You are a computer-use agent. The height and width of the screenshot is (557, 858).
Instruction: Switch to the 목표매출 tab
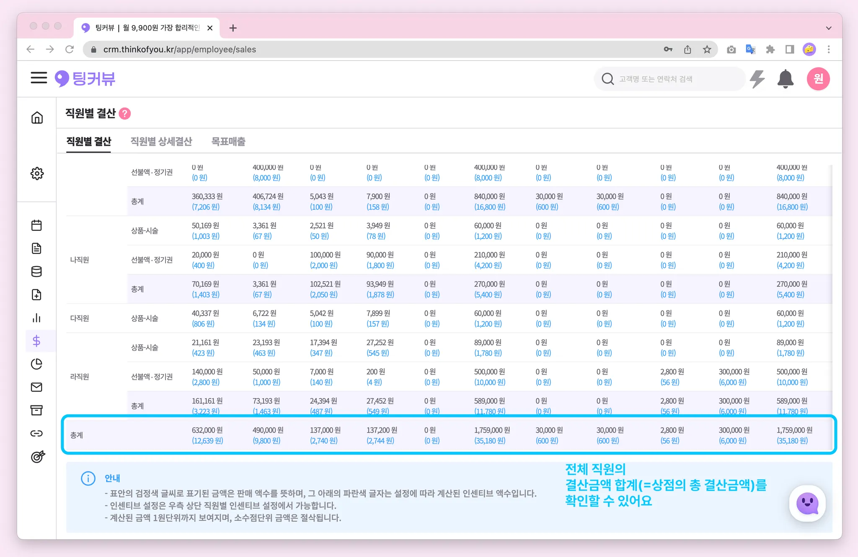coord(228,142)
